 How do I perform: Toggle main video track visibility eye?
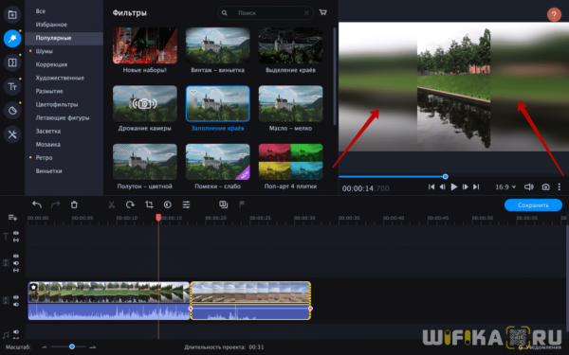(x=16, y=297)
